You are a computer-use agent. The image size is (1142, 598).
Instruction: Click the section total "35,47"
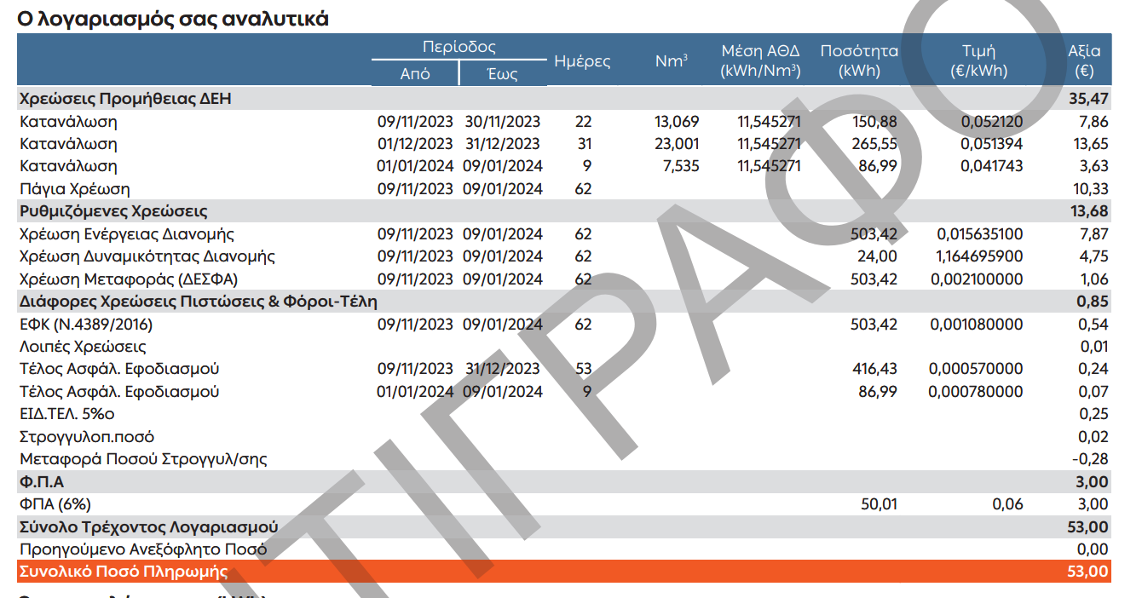pyautogui.click(x=1089, y=99)
